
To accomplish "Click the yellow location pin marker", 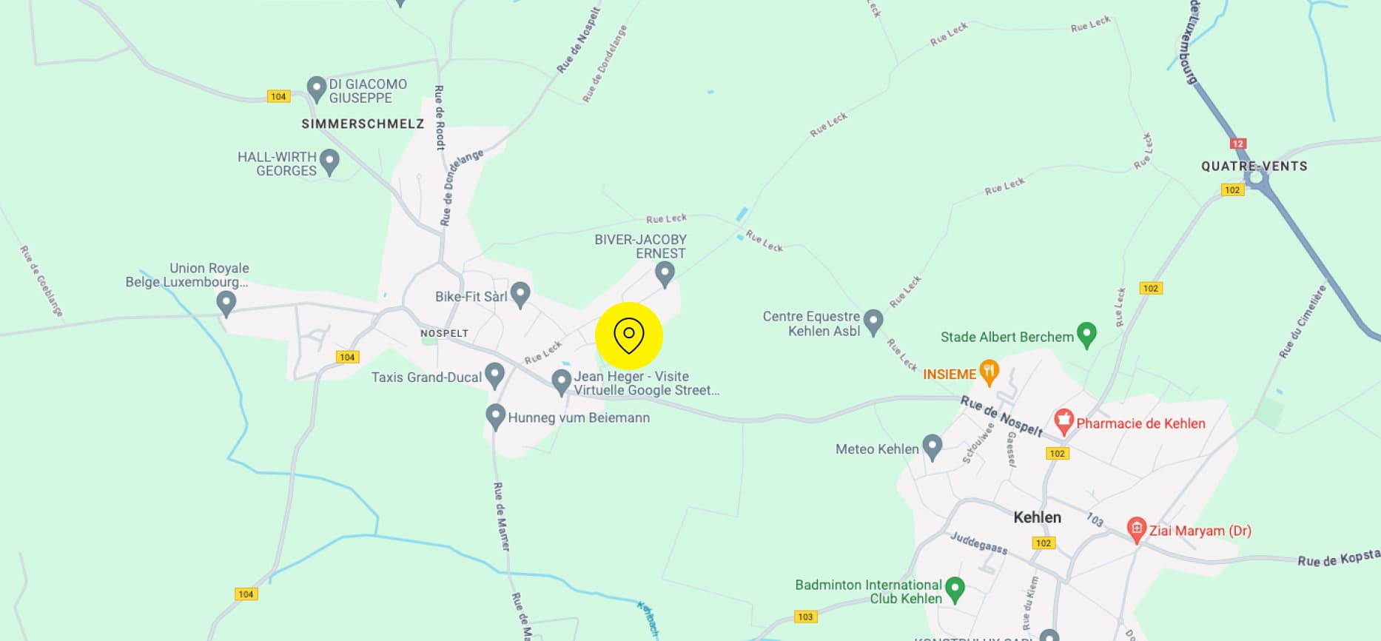I will coord(629,336).
